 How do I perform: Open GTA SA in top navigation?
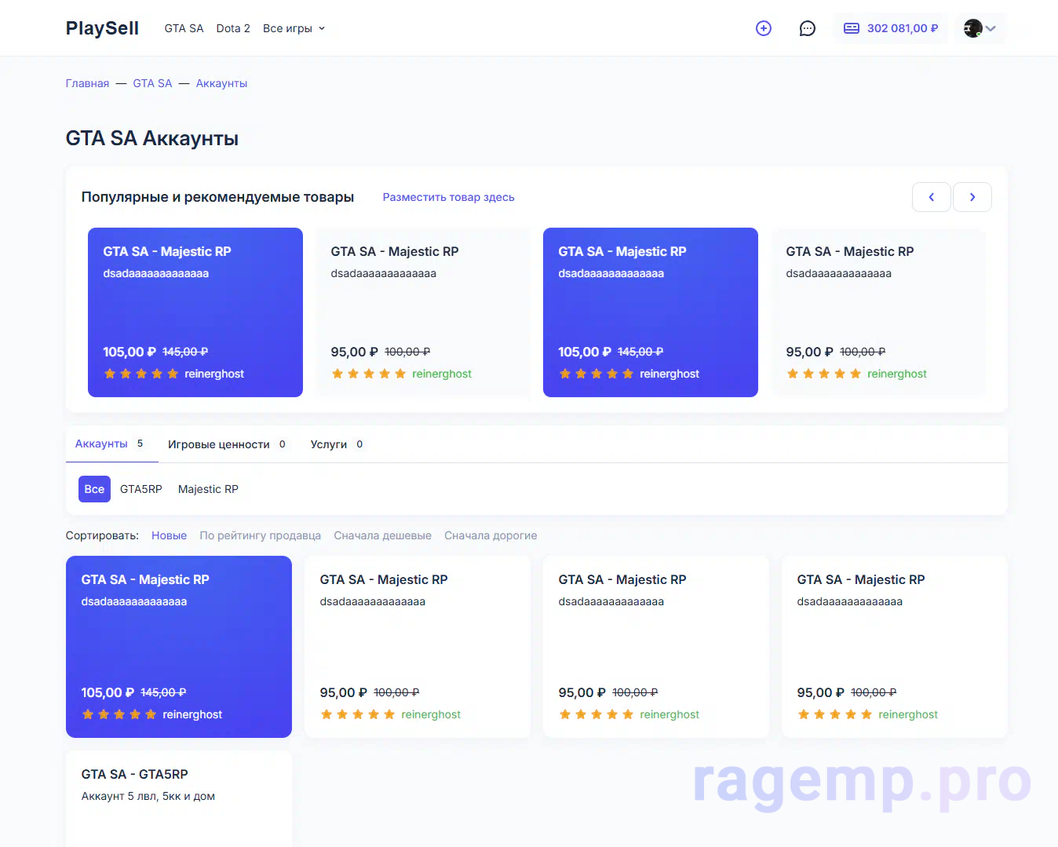pyautogui.click(x=184, y=28)
